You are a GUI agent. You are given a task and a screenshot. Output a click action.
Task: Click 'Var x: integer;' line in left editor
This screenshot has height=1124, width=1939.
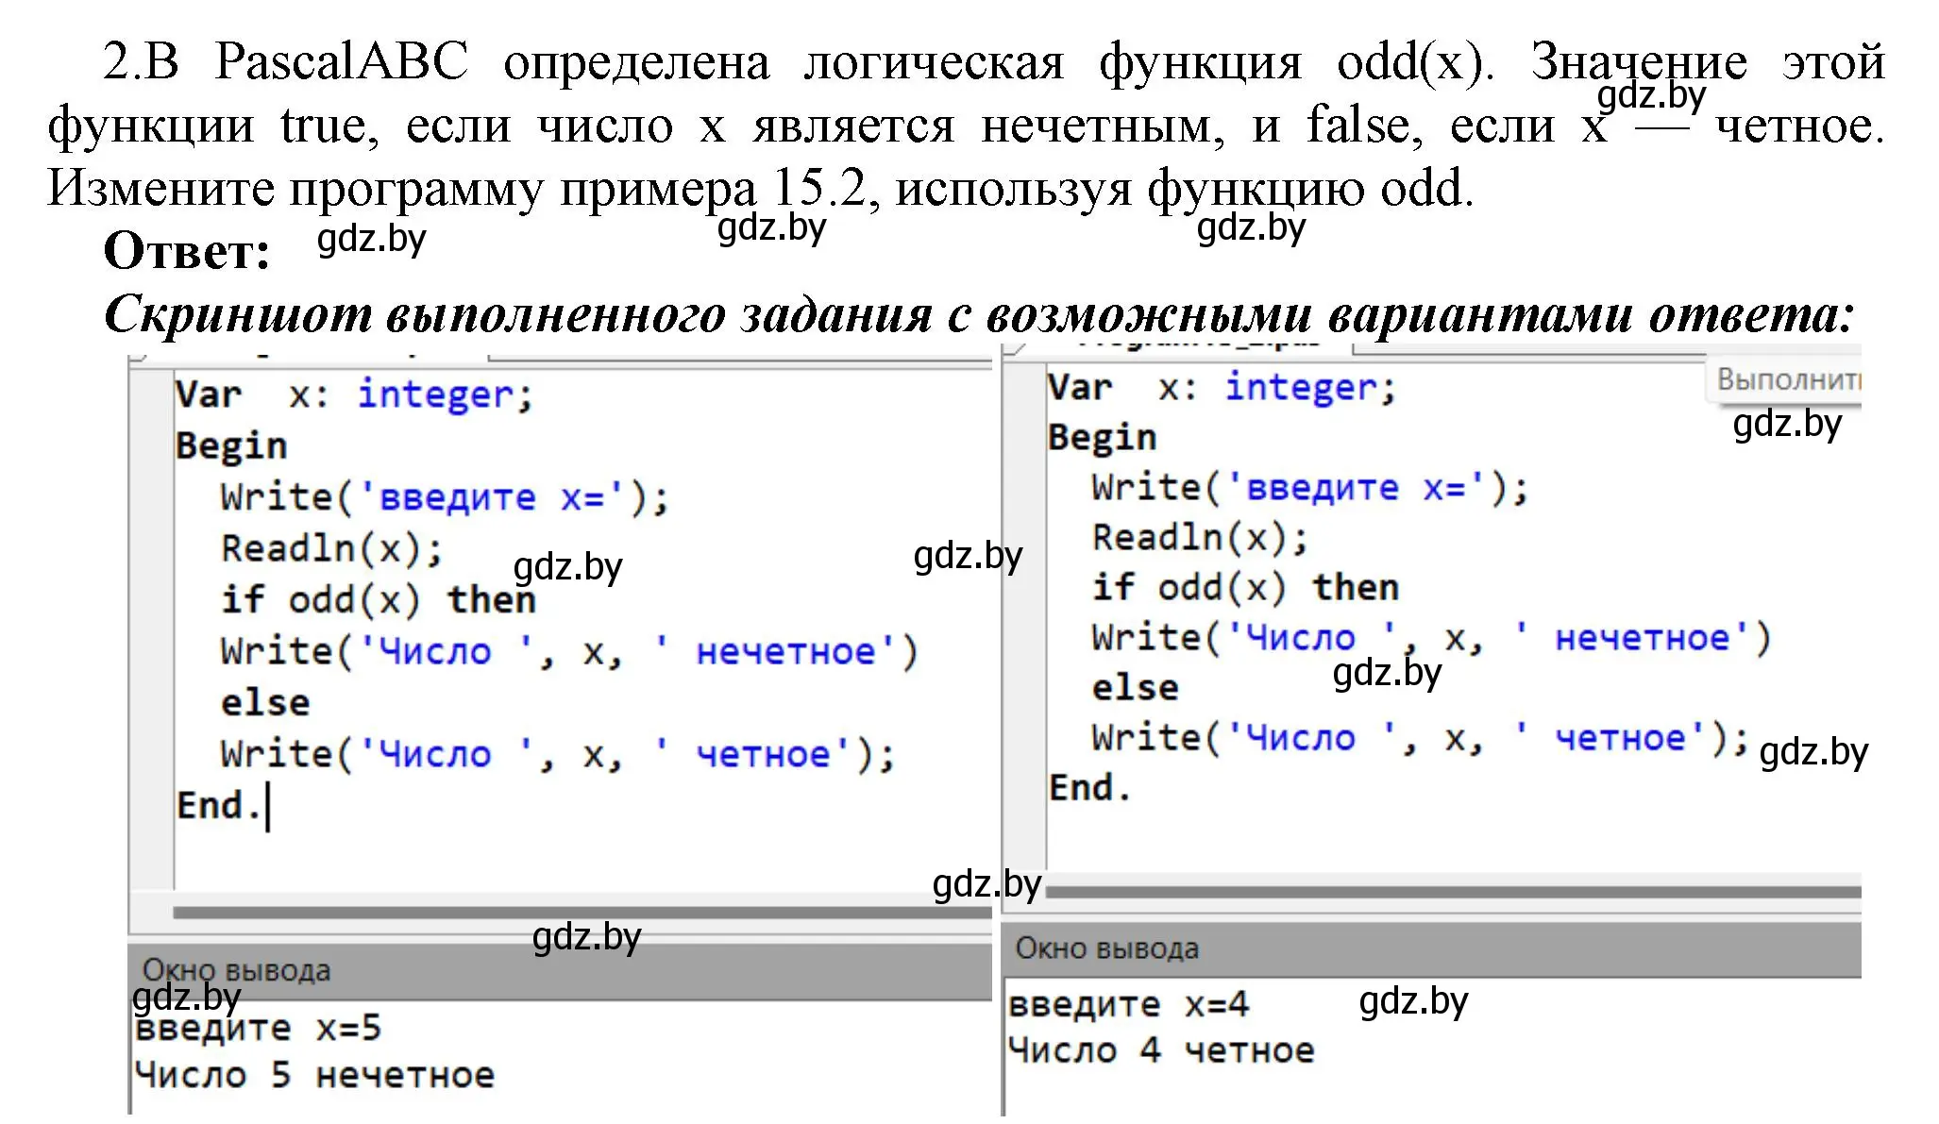[355, 394]
